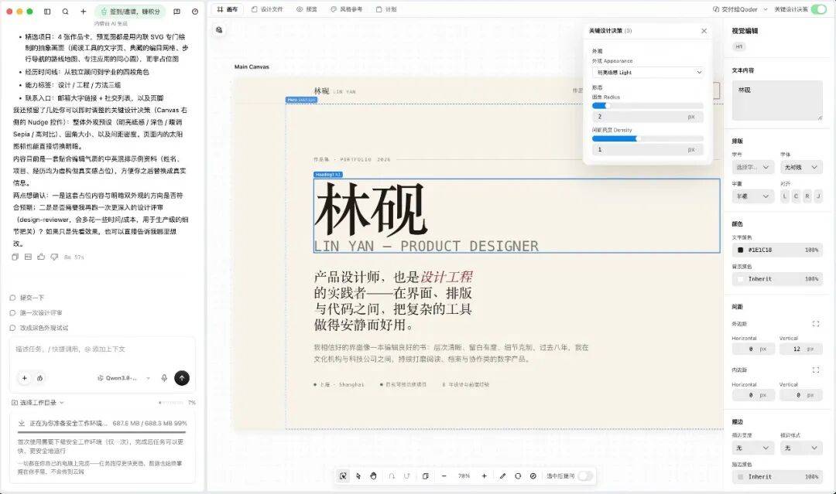Select the hand pan tool

point(373,476)
